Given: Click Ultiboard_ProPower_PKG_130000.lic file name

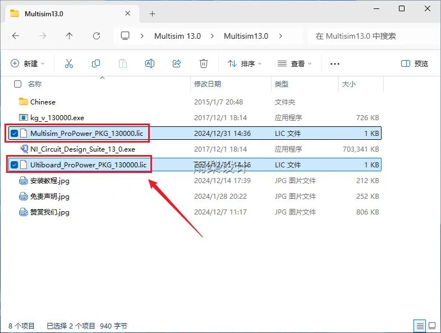Looking at the screenshot, I should 88,165.
